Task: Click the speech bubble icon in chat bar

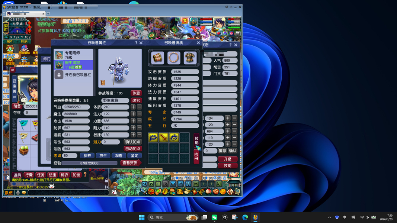Action: pos(24,193)
